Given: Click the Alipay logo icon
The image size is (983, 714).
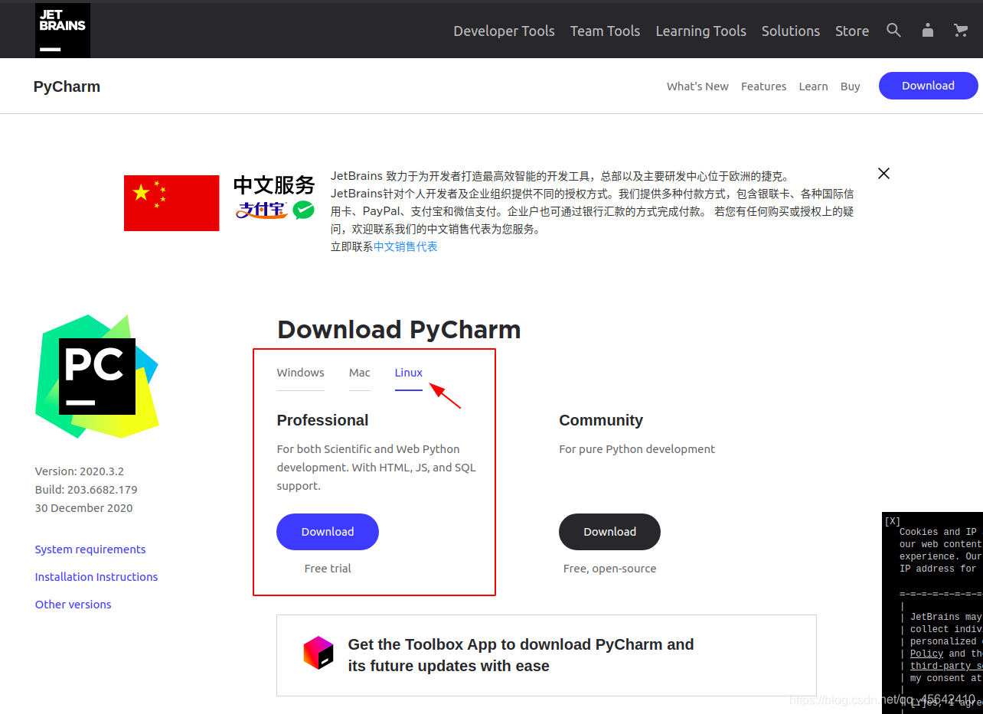Looking at the screenshot, I should pos(262,210).
